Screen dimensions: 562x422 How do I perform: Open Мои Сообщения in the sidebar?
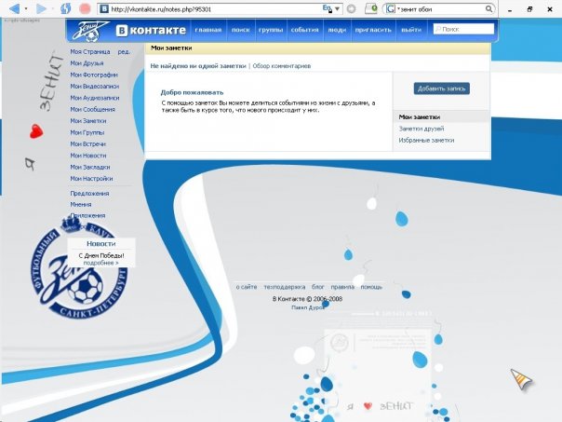click(92, 109)
